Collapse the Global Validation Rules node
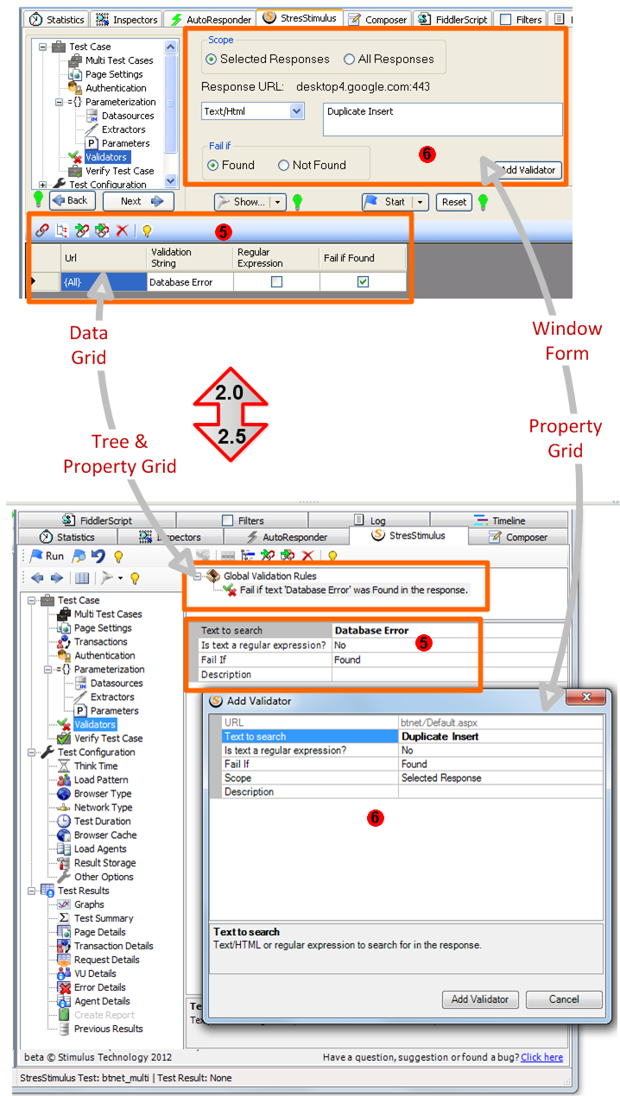Screen dimensions: 620x1096 point(198,576)
